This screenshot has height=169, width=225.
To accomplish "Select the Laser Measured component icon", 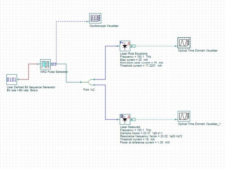I will tap(125, 120).
